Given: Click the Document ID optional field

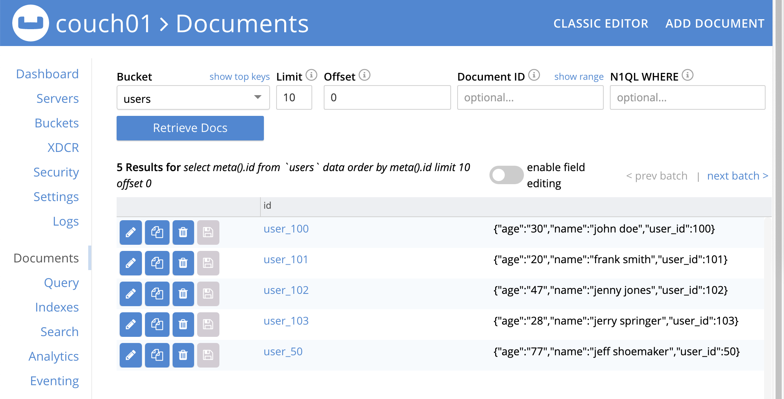Looking at the screenshot, I should [x=530, y=97].
